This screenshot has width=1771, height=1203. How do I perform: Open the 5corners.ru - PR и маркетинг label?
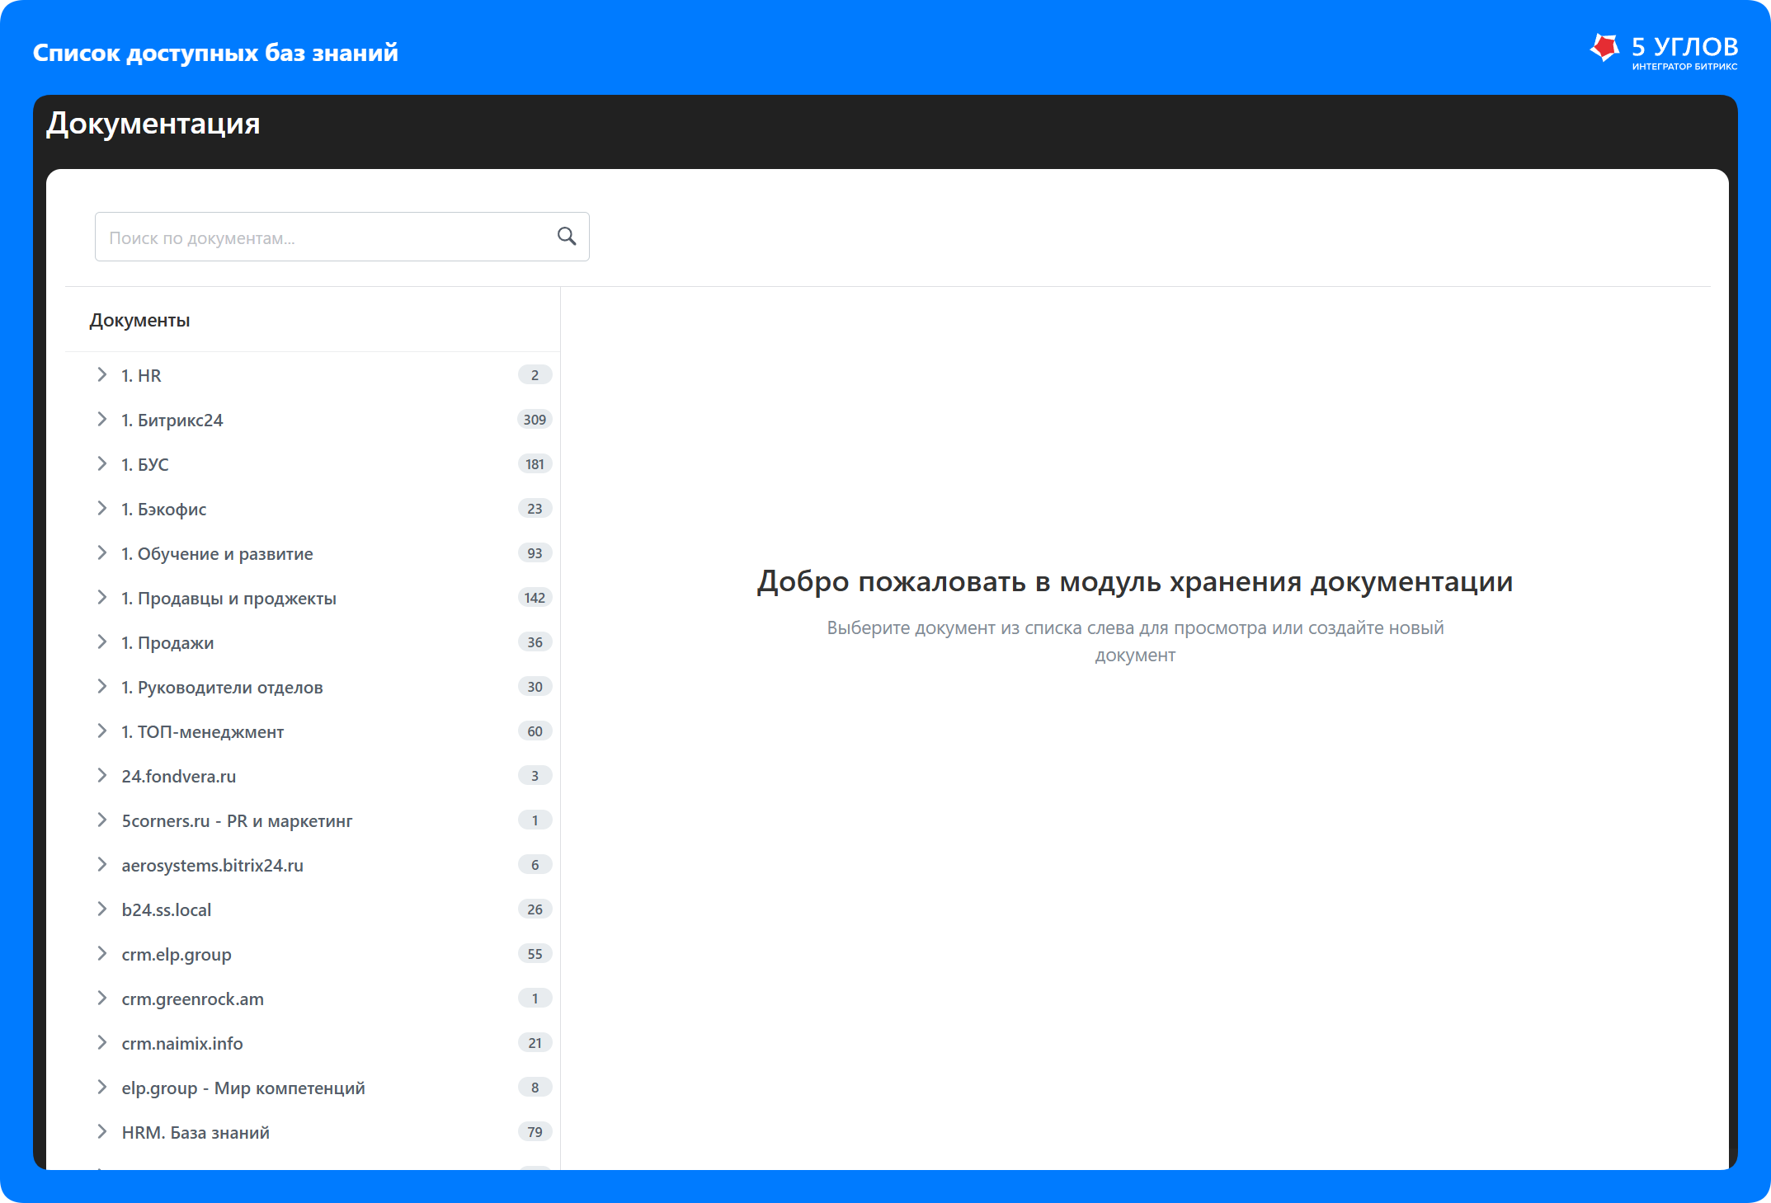237,820
